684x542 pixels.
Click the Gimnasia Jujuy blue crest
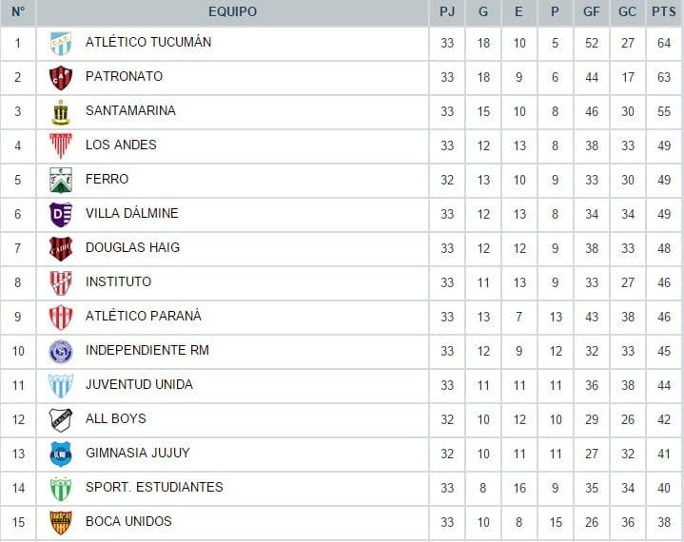tap(61, 454)
